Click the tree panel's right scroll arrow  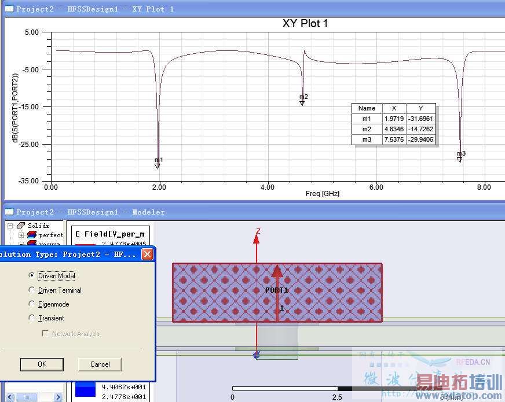tap(58, 397)
